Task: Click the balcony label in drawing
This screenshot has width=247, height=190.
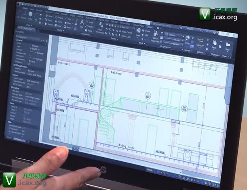Action: click(116, 73)
